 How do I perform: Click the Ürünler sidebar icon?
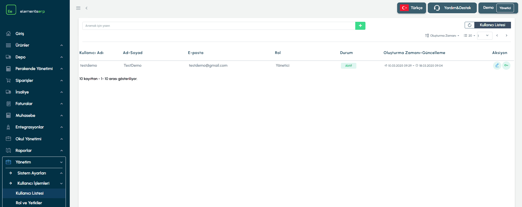pos(9,45)
